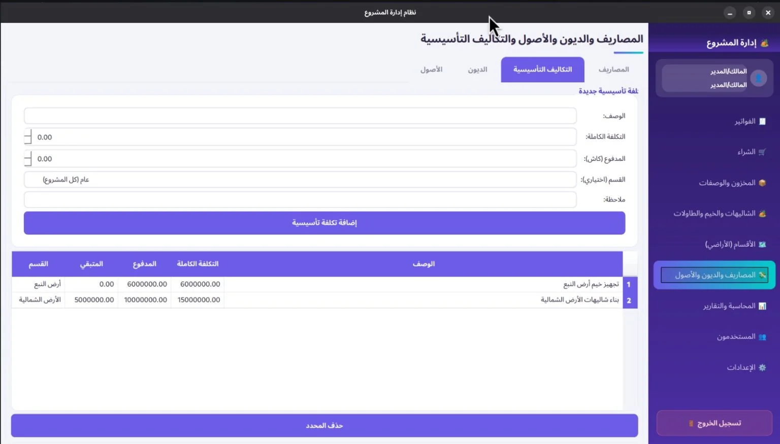Click تسجيل الخروج logout button
This screenshot has height=444, width=780.
tap(714, 423)
